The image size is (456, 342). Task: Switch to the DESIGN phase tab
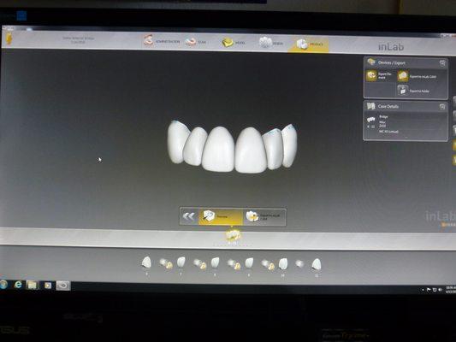(271, 43)
